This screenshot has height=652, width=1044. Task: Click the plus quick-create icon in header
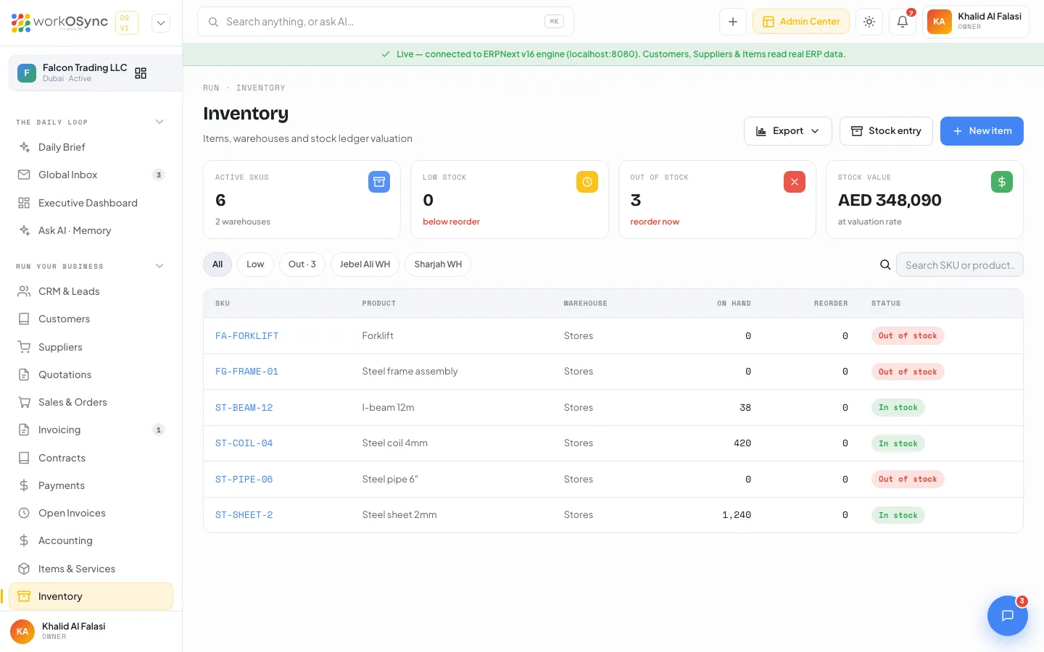(733, 22)
